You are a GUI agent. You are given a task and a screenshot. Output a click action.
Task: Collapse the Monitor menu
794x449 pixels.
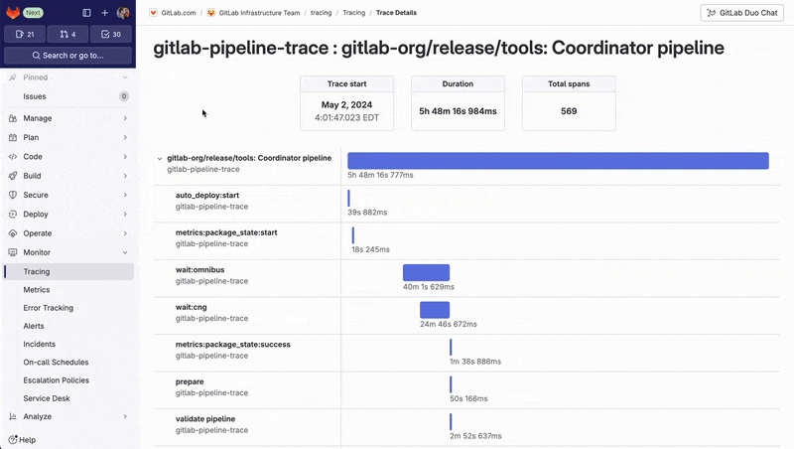pos(67,252)
